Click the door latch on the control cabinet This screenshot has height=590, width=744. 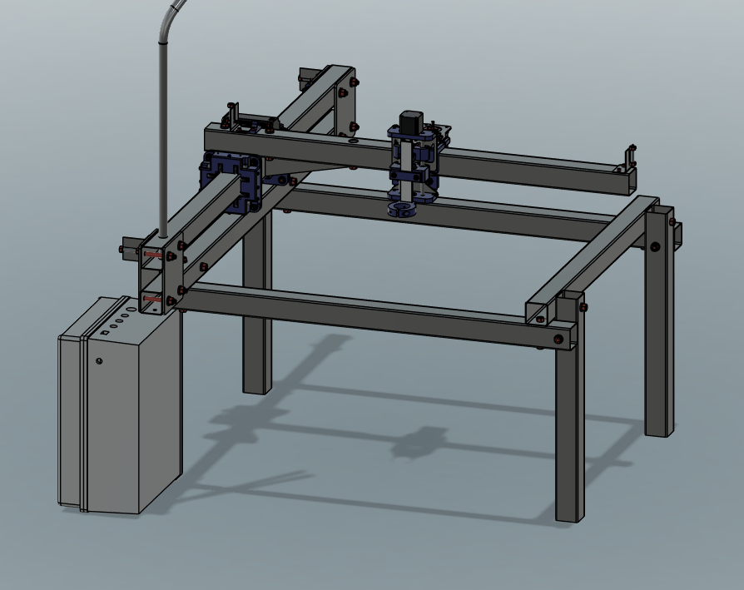tap(98, 361)
